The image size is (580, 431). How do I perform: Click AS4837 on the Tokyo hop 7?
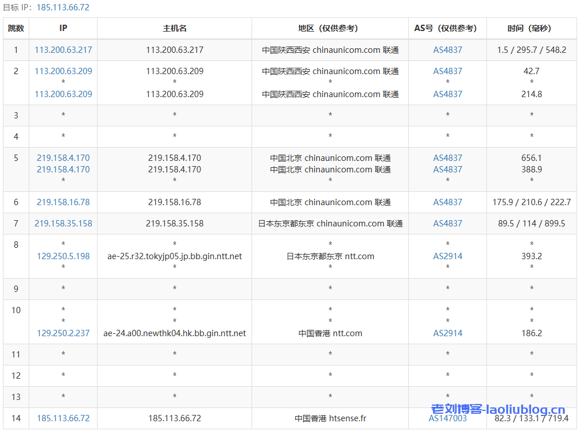447,224
